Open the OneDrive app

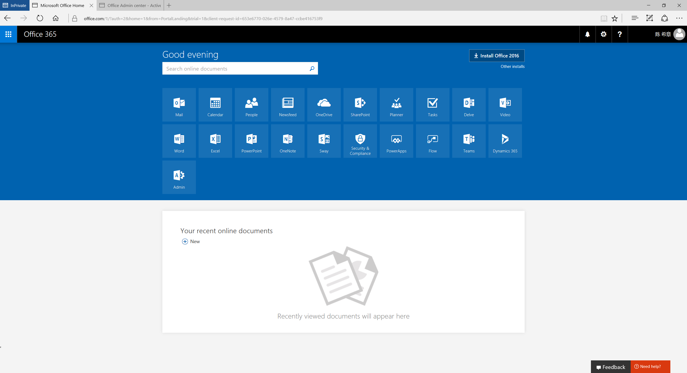click(x=324, y=105)
